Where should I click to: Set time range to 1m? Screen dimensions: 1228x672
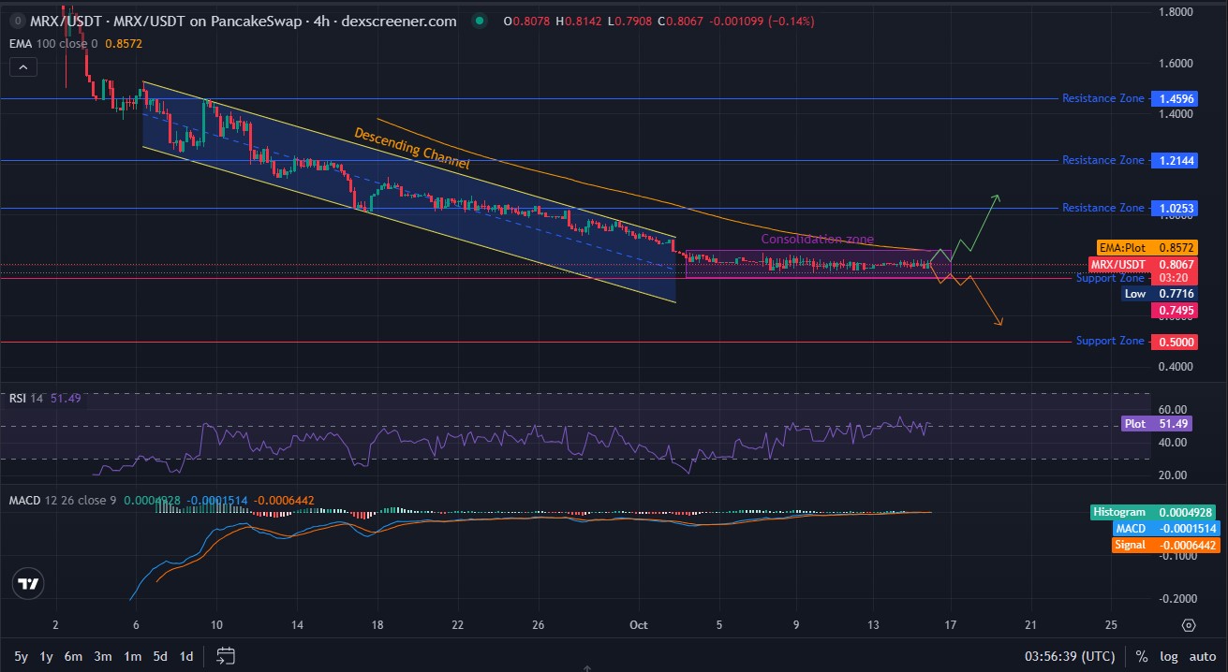(132, 656)
